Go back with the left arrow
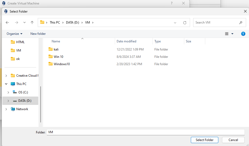Viewport: 249px width, 146px height. click(7, 23)
